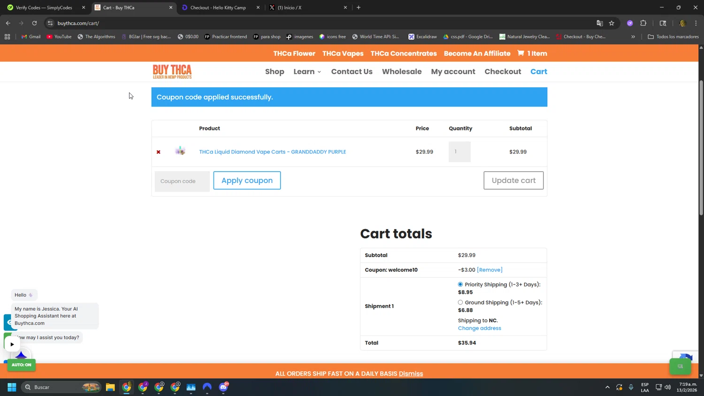Go to My account

pos(453,72)
